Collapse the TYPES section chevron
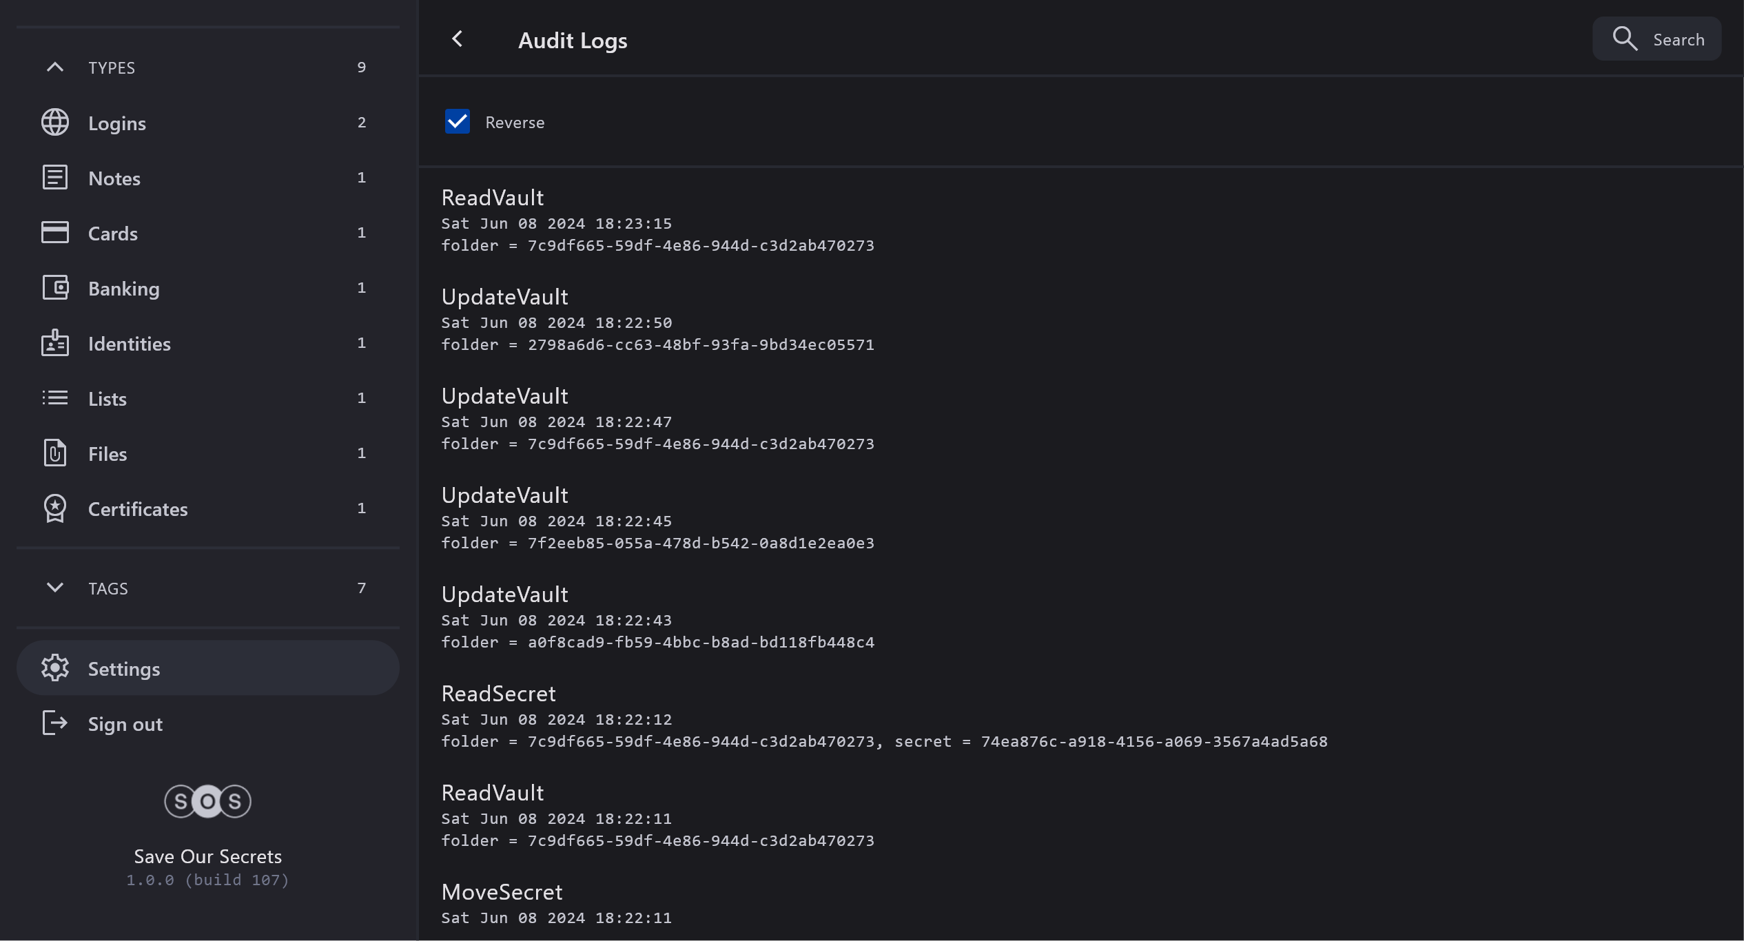Viewport: 1744px width, 941px height. 55,68
